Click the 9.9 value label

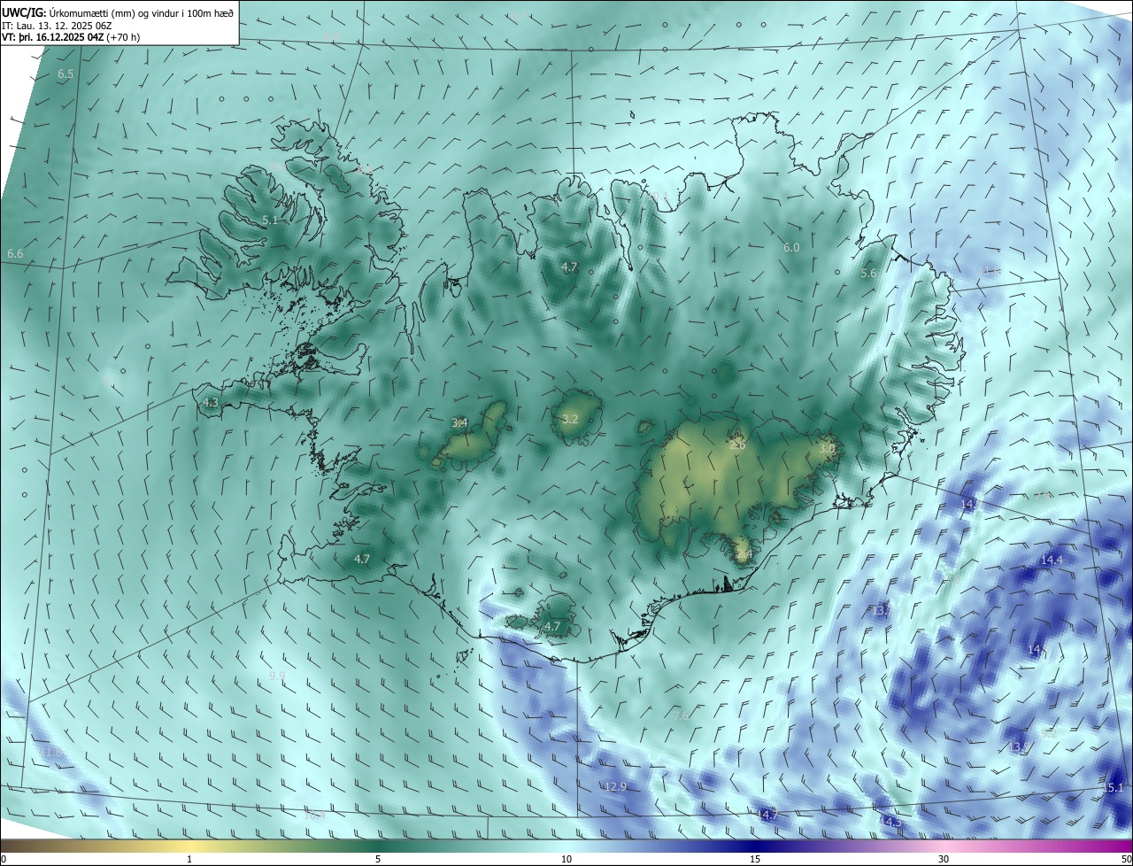pyautogui.click(x=277, y=676)
